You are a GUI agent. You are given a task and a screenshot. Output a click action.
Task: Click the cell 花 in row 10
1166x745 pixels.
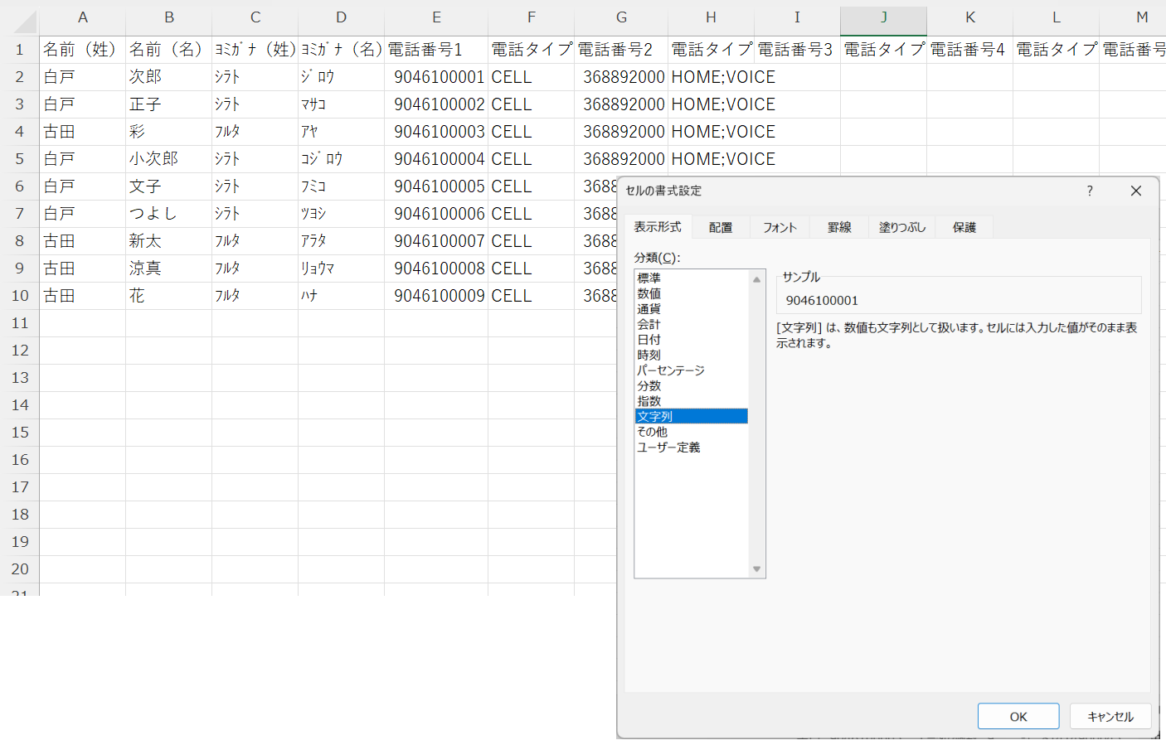[x=169, y=296]
